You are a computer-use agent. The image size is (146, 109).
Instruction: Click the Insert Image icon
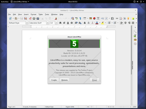[90, 18]
